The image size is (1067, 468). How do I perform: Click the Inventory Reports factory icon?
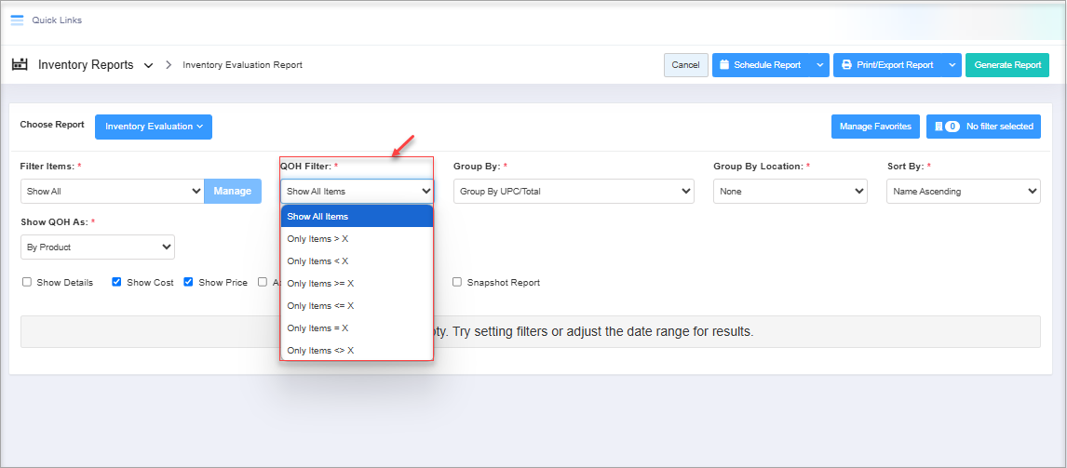click(20, 65)
